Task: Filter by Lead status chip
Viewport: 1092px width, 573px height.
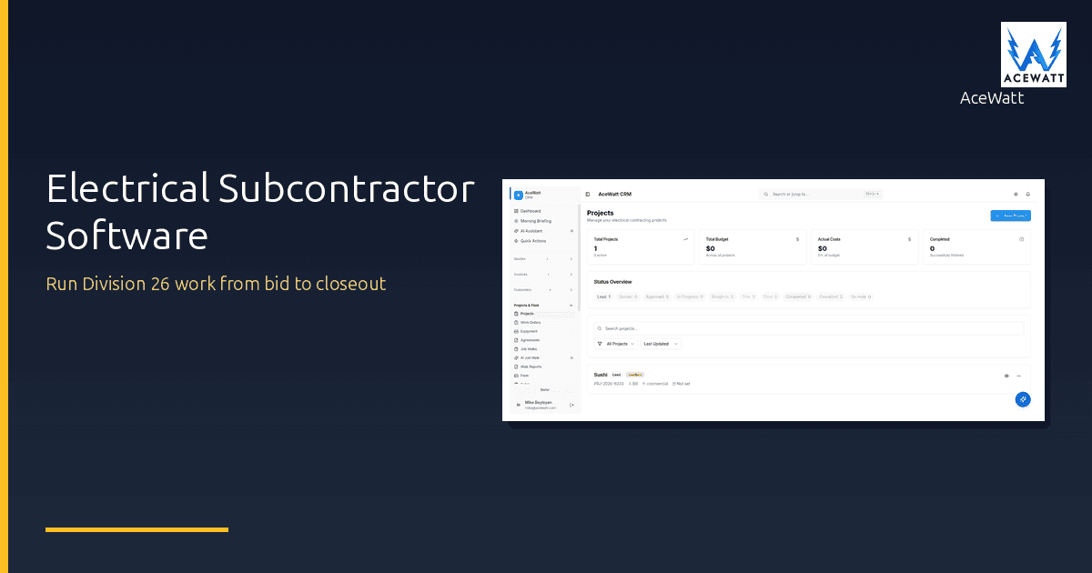Action: [604, 297]
